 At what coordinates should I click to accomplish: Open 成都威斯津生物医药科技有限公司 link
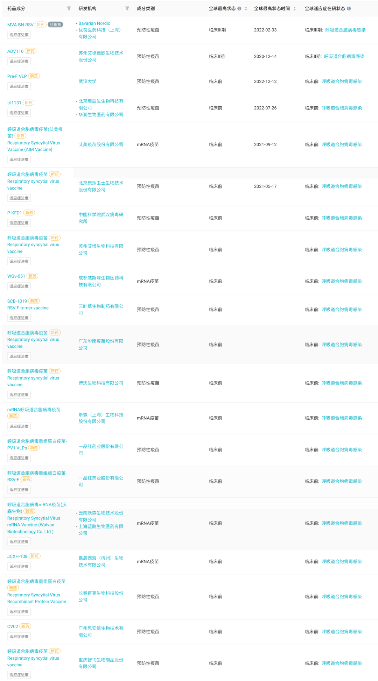click(101, 281)
